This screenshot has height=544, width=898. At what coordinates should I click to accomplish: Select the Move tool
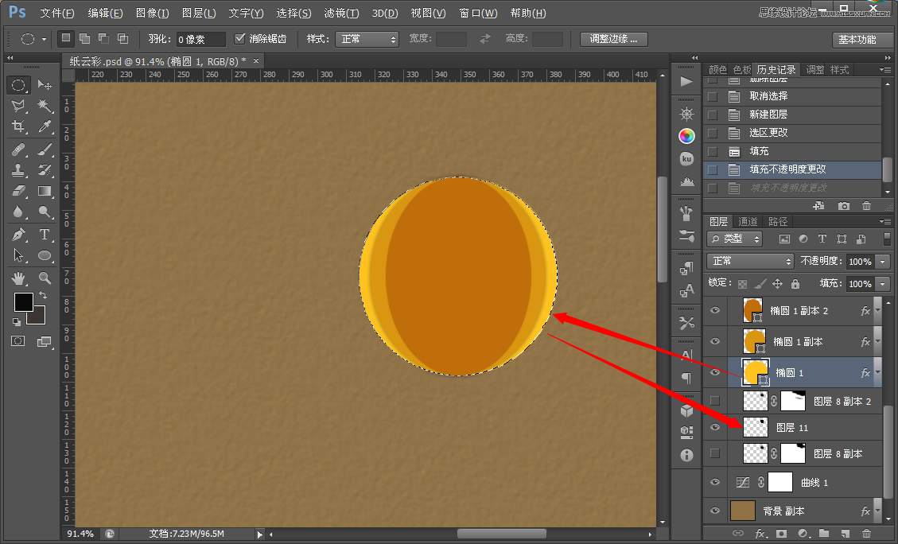[45, 85]
